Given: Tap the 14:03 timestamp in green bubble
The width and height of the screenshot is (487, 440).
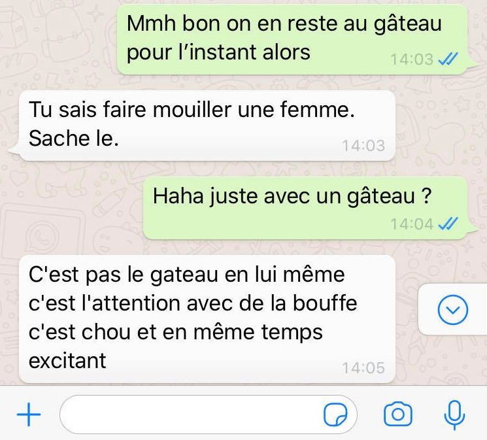Looking at the screenshot, I should 412,59.
